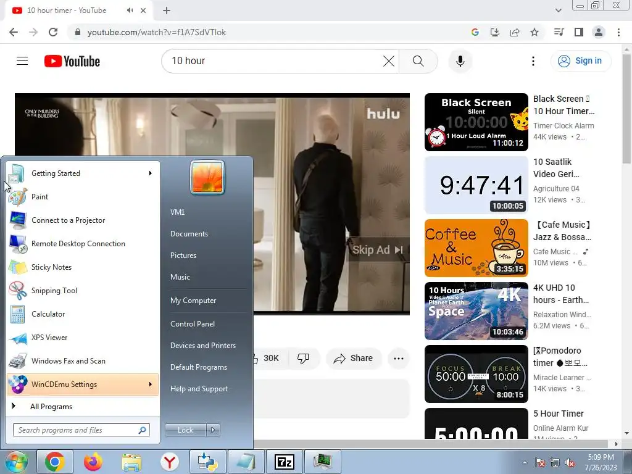
Task: Reload the YouTube page
Action: pyautogui.click(x=53, y=32)
